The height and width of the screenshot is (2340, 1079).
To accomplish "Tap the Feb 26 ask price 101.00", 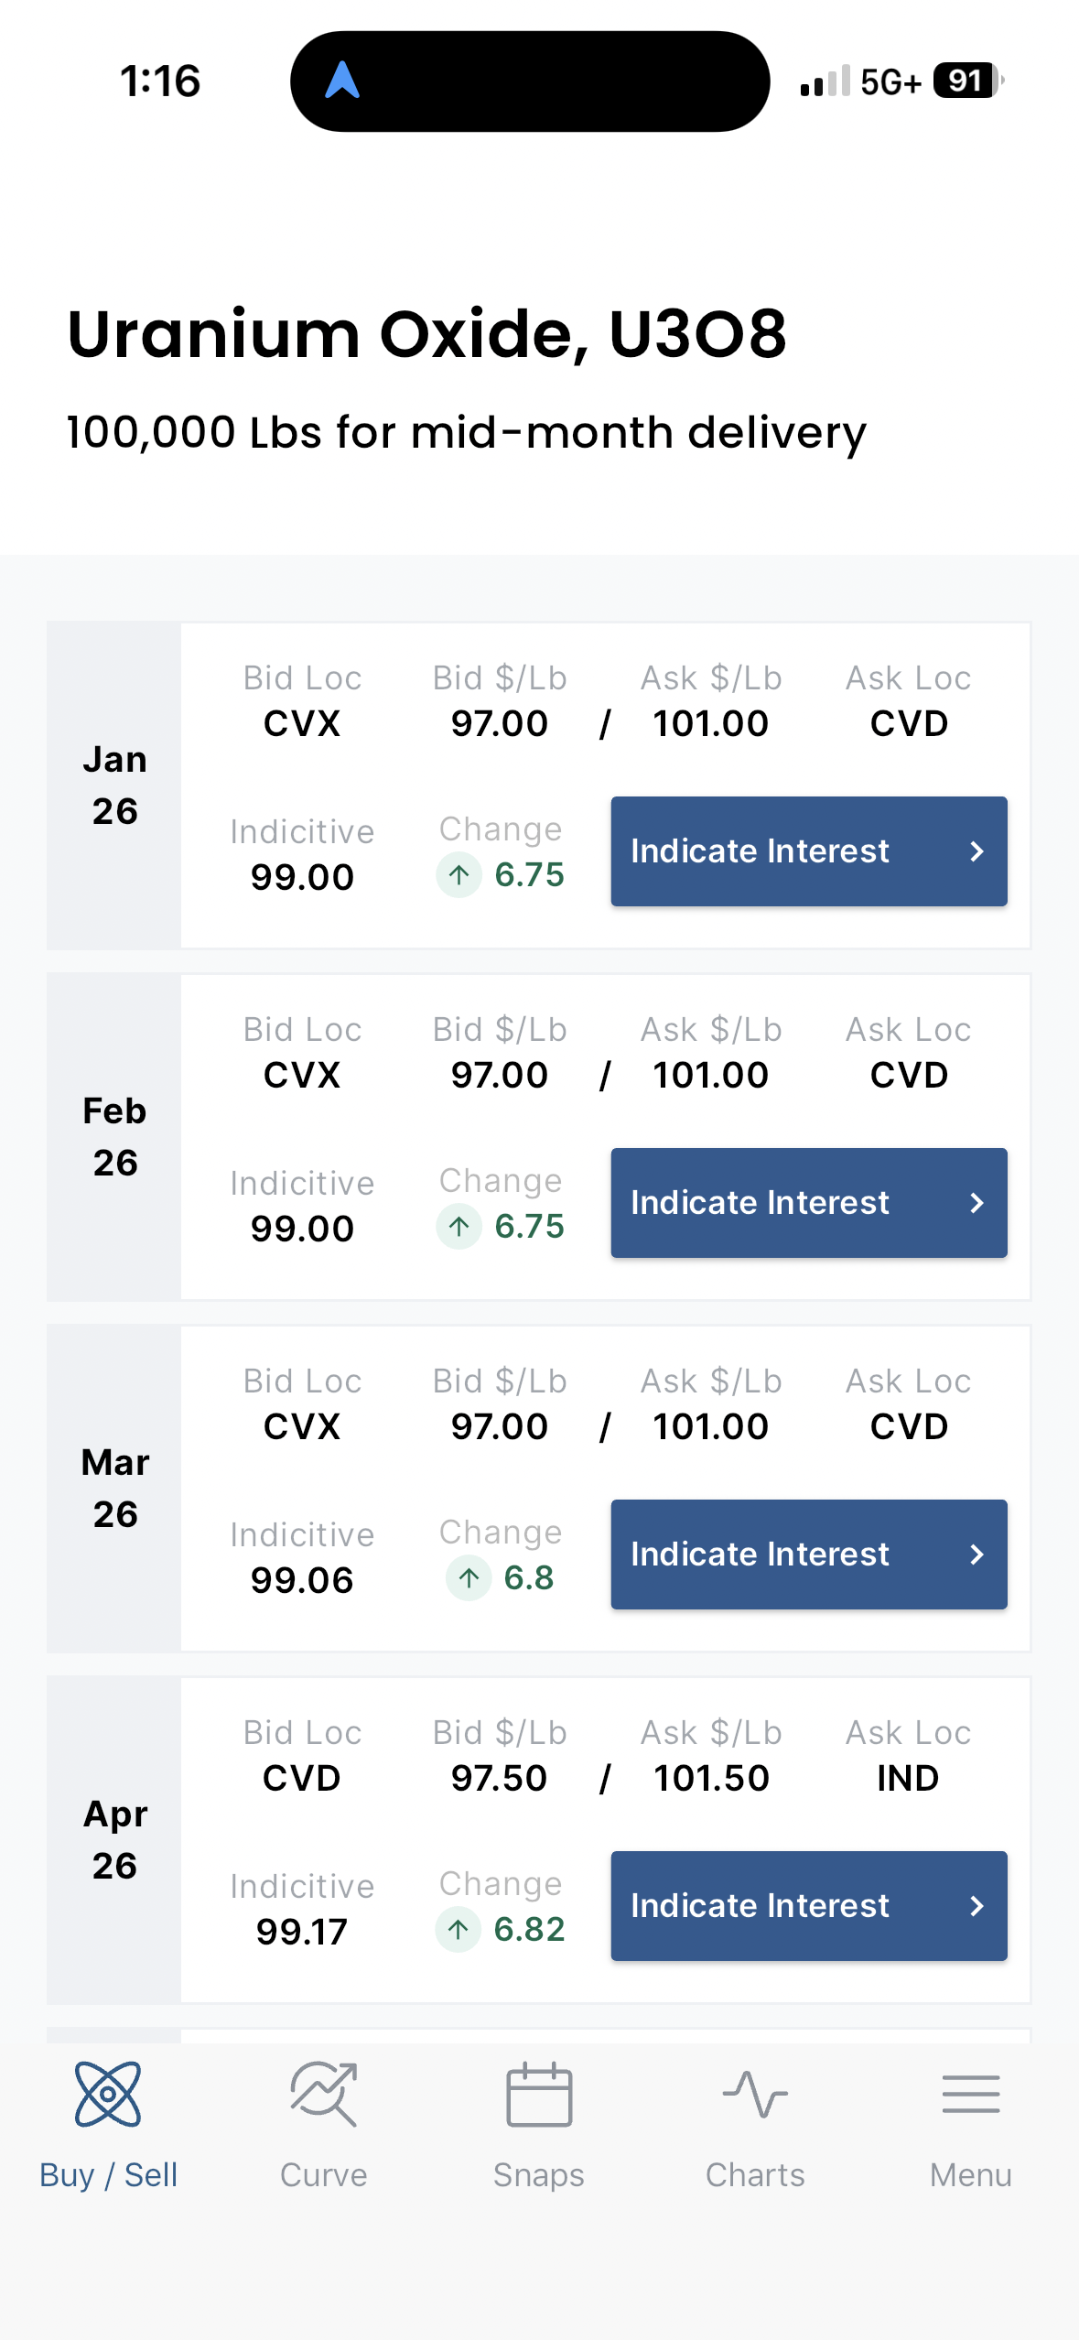I will pyautogui.click(x=710, y=1075).
